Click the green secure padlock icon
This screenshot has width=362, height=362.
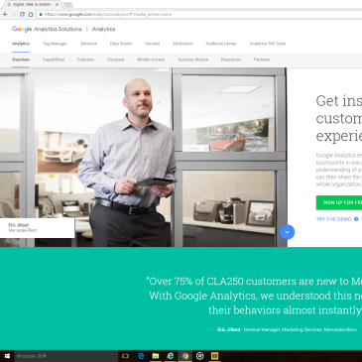tap(41, 14)
